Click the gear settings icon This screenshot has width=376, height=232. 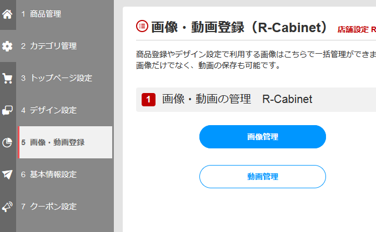pyautogui.click(x=7, y=47)
